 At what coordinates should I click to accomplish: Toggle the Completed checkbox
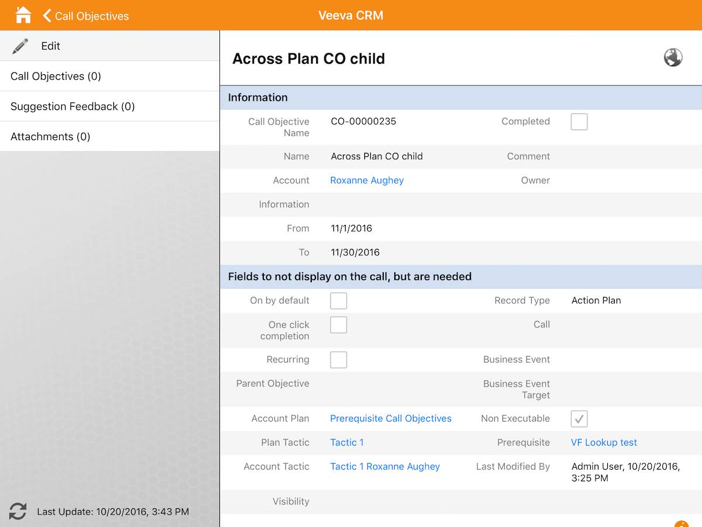coord(579,122)
